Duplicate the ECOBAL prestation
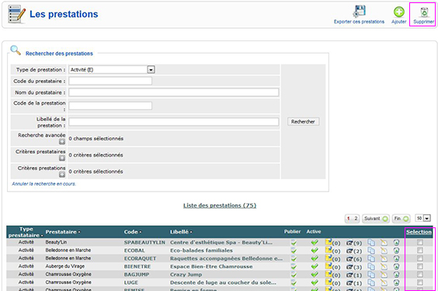The width and height of the screenshot is (438, 291). (x=371, y=251)
